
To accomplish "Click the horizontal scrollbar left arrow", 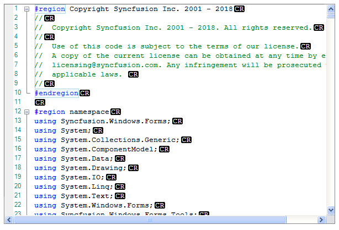I will click(x=9, y=220).
